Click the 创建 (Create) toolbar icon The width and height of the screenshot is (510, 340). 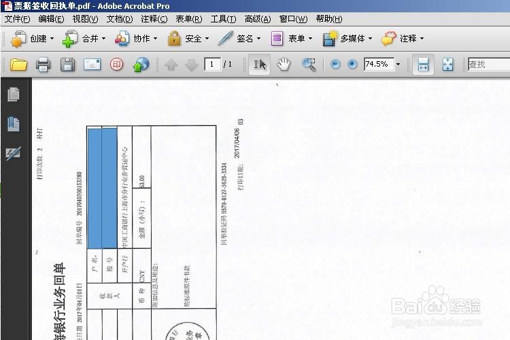point(18,39)
